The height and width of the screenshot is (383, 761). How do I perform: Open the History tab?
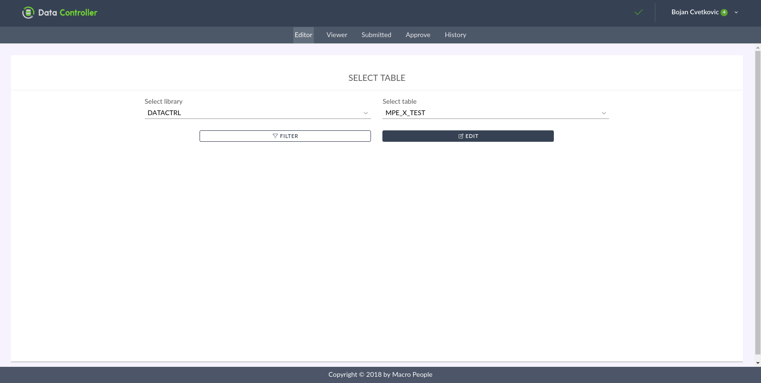[455, 35]
